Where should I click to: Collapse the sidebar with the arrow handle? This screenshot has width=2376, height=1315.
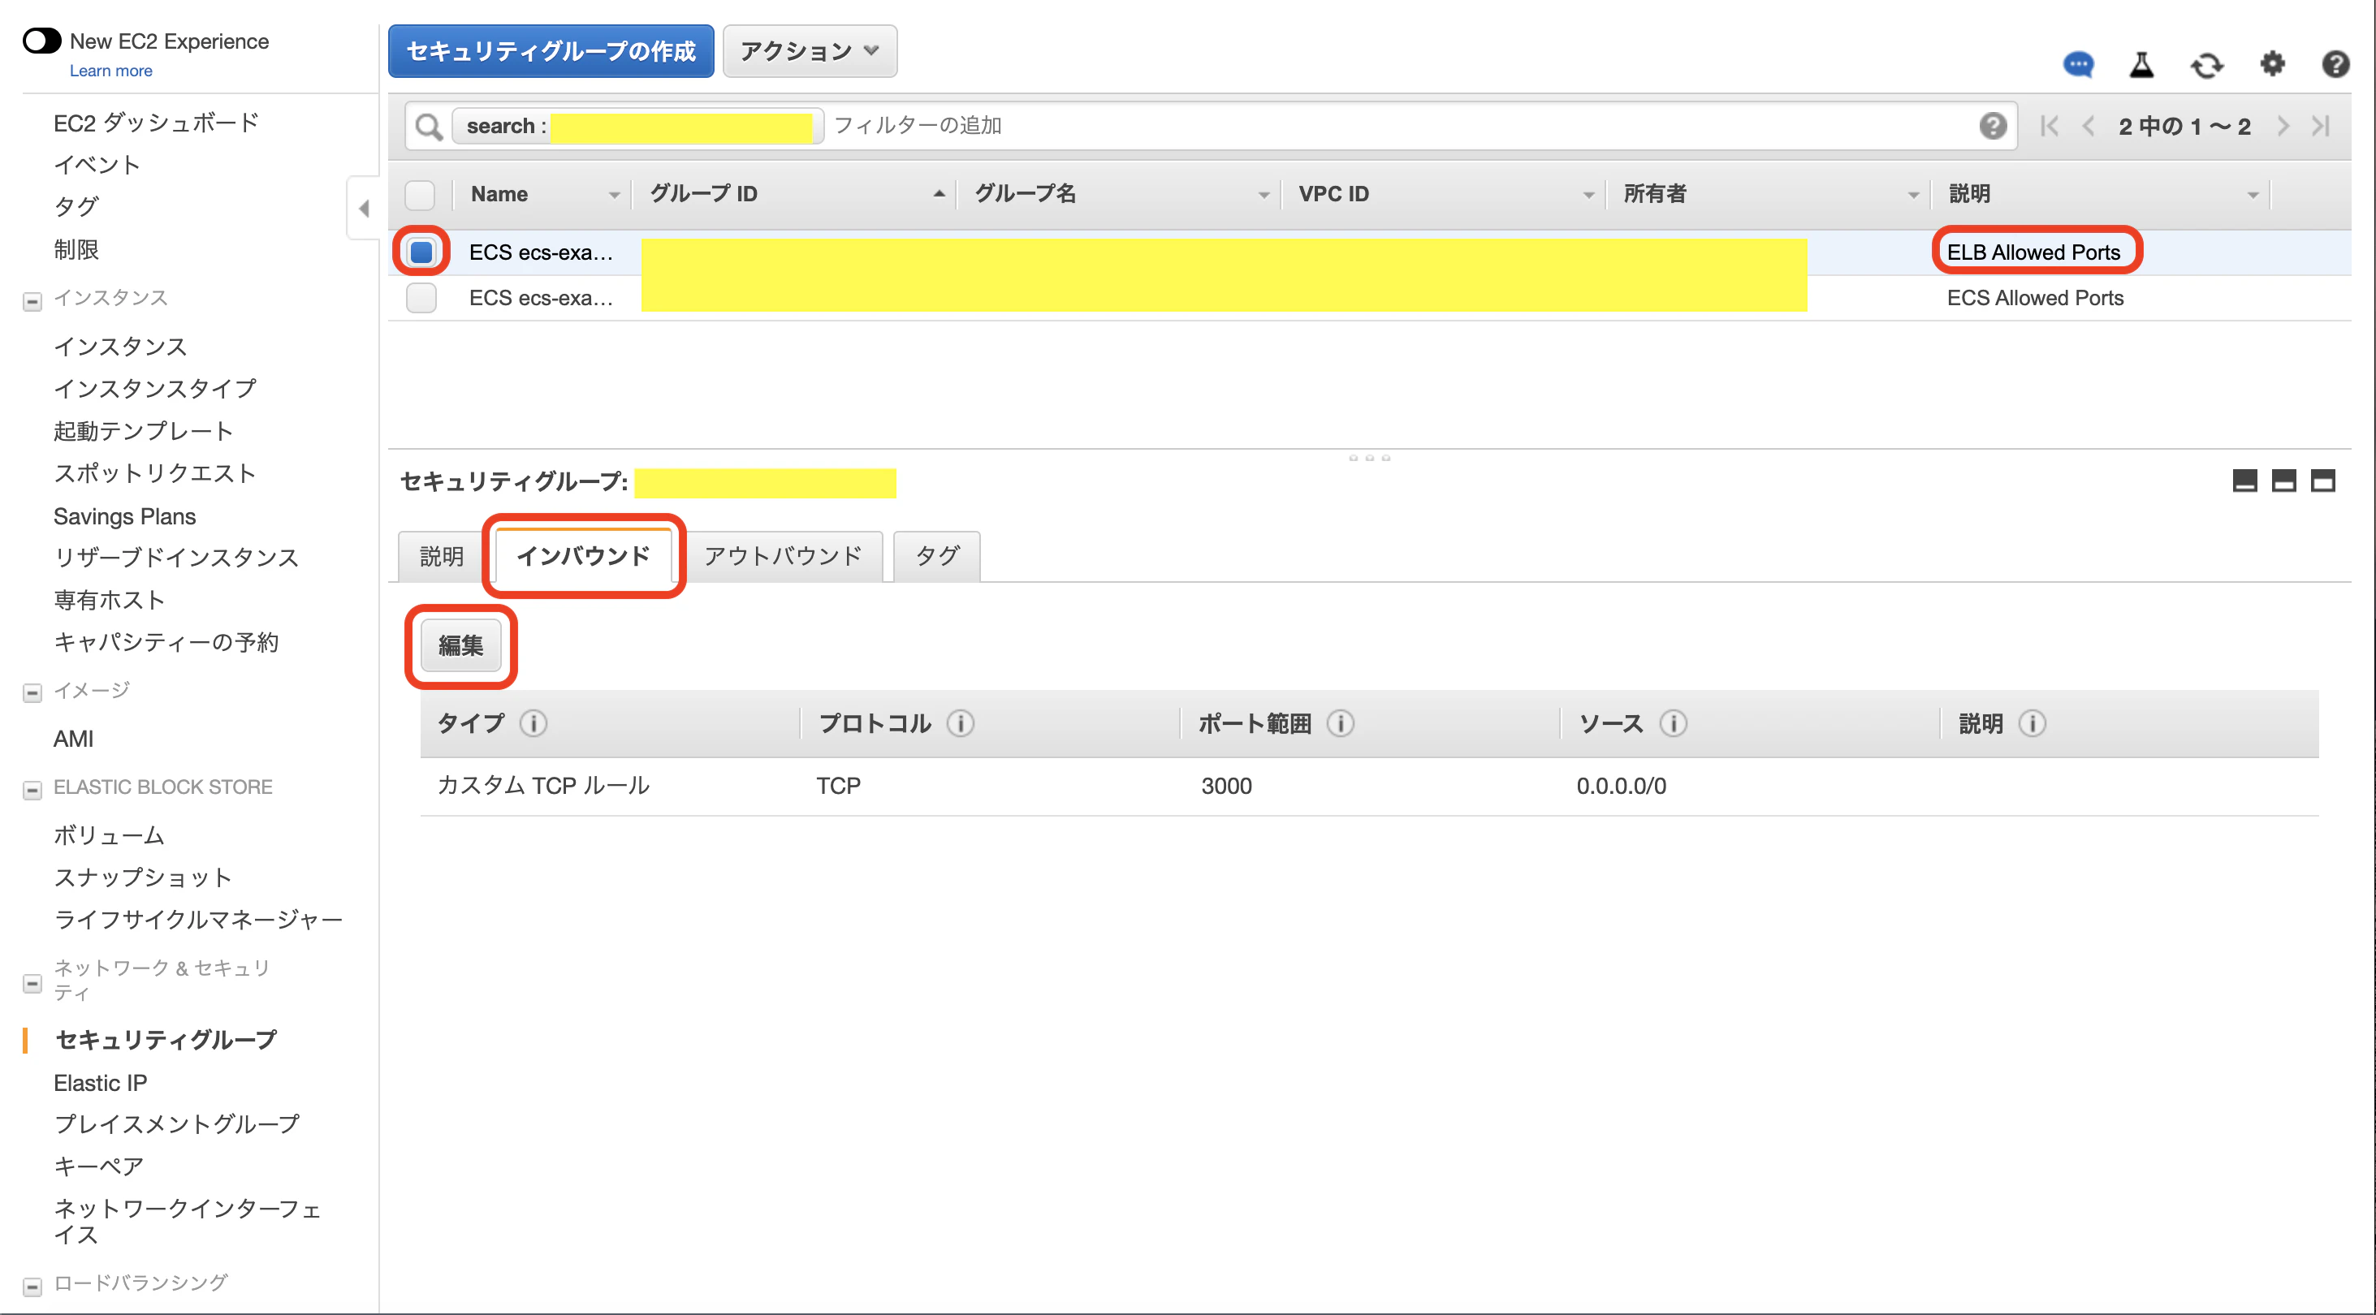click(x=364, y=209)
